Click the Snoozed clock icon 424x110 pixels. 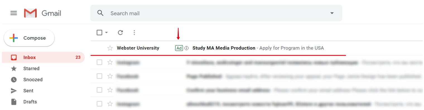point(14,80)
